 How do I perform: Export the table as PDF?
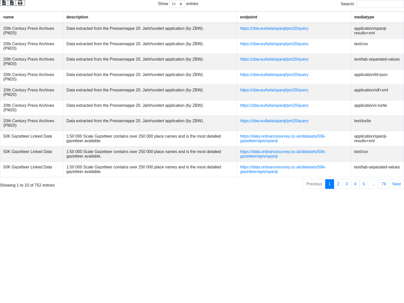point(12,3)
